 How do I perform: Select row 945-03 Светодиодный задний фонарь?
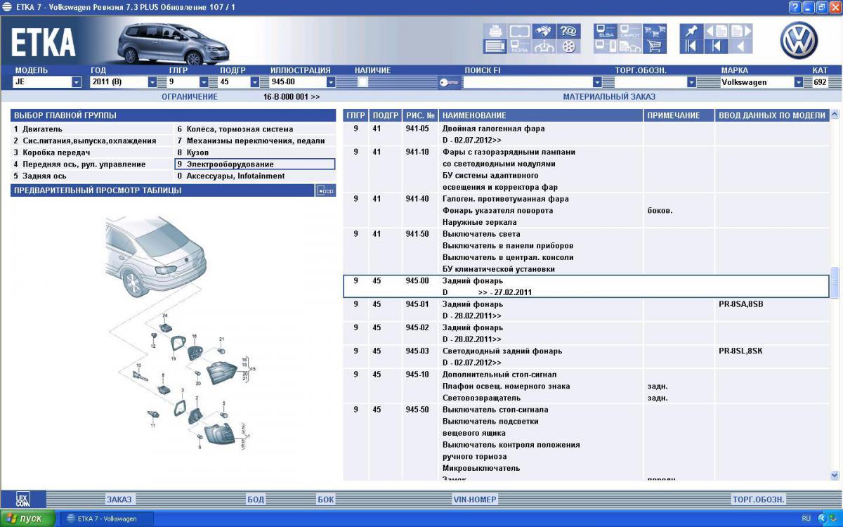click(x=587, y=356)
